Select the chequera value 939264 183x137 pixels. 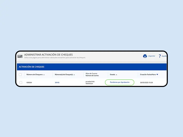pyautogui.click(x=29, y=82)
